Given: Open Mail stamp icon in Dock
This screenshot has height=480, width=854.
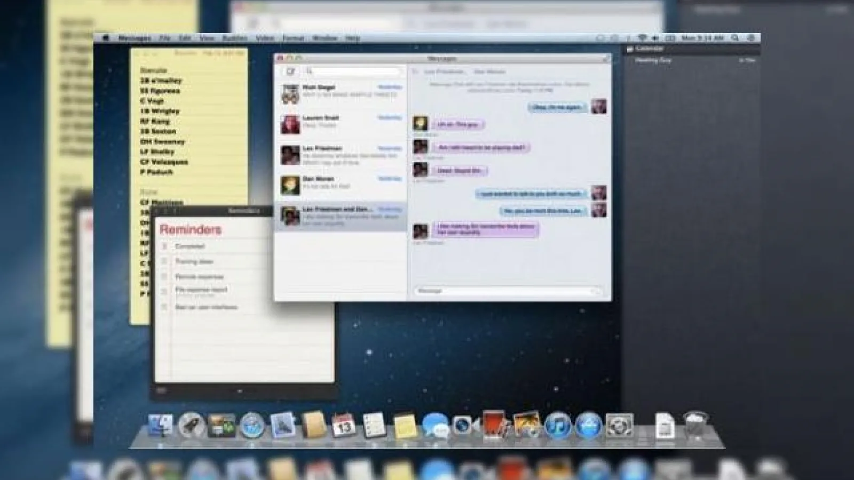Looking at the screenshot, I should (283, 426).
